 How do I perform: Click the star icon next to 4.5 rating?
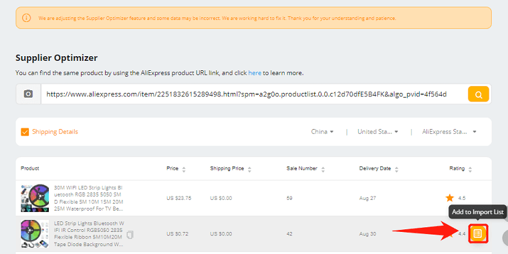click(450, 198)
